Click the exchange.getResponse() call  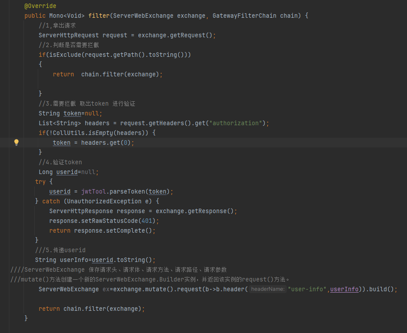195,211
